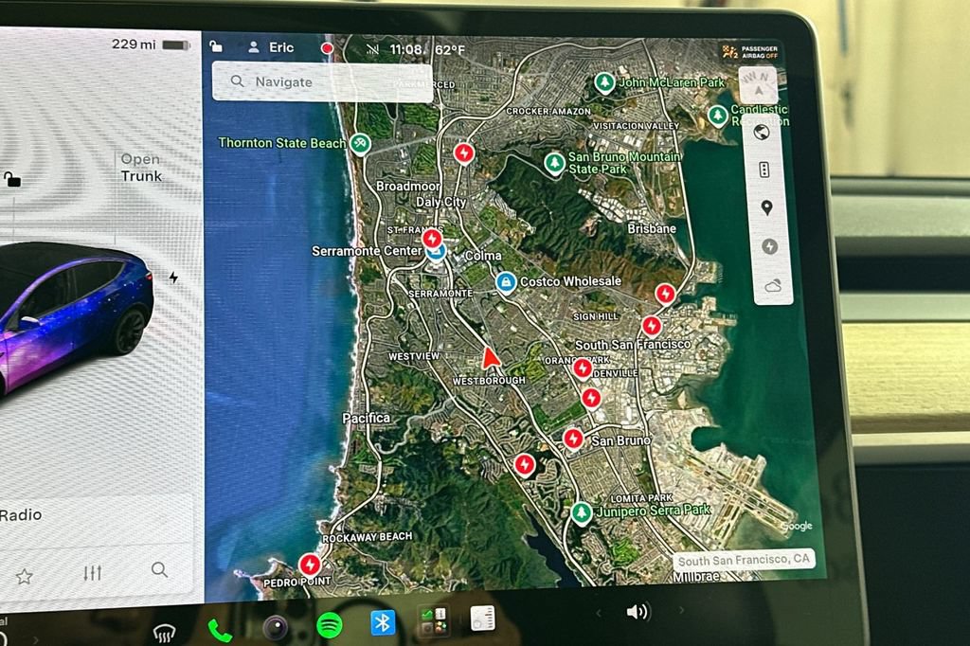Open the white notepad app icon
Viewport: 970px width, 646px height.
482,619
